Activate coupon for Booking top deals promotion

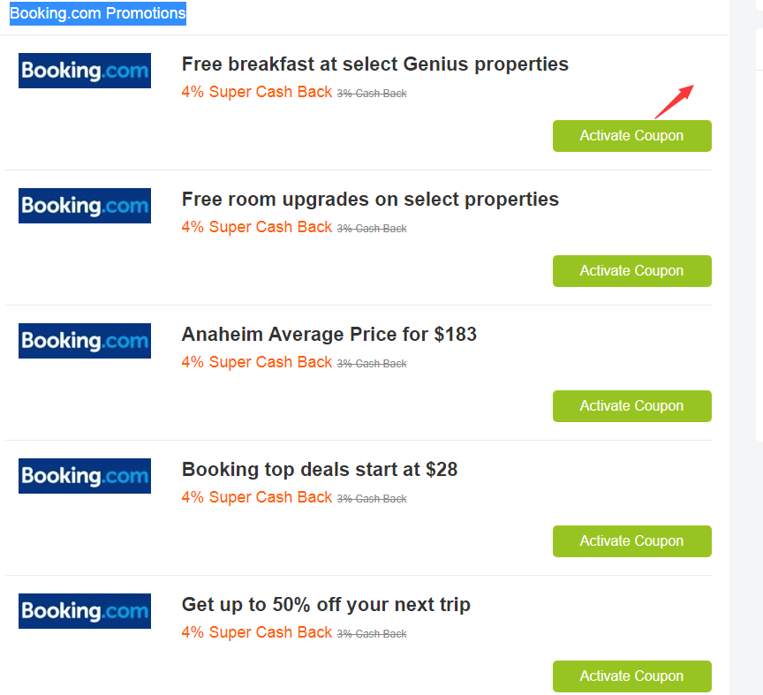coord(631,540)
